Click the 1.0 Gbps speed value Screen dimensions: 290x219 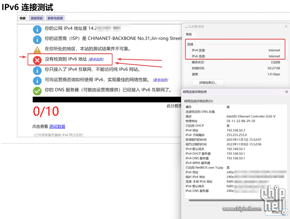pyautogui.click(x=274, y=74)
